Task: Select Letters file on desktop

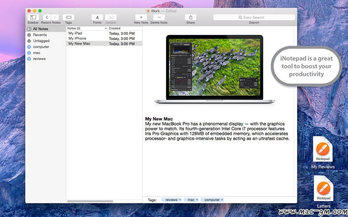Action: pos(324,192)
